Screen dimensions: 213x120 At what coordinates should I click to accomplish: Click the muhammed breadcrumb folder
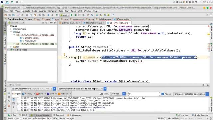[x=77, y=19]
